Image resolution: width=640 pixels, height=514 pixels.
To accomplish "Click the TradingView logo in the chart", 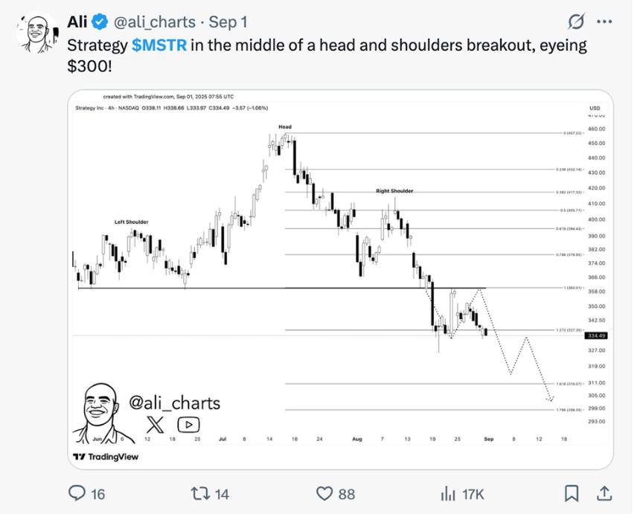I will click(x=105, y=456).
